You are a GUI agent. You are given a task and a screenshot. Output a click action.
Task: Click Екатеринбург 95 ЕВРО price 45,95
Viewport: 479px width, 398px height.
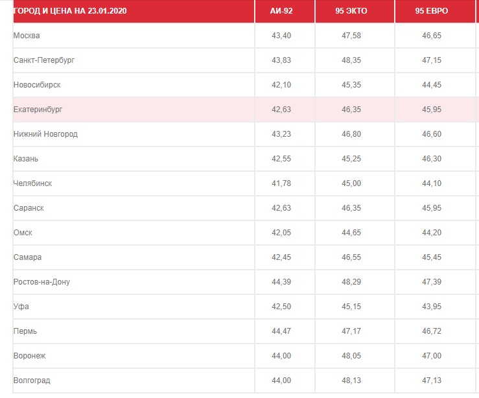[432, 110]
